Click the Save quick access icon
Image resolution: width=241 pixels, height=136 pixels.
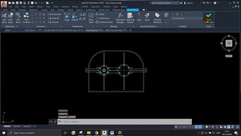tap(17, 3)
